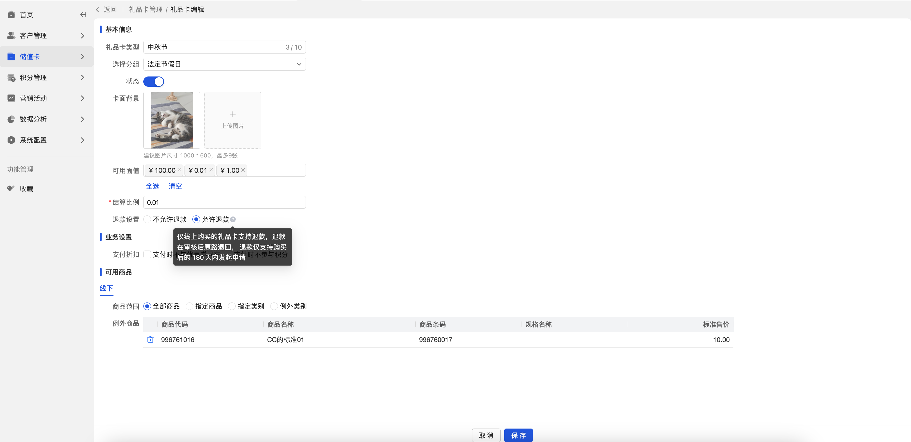Click 全选 to select all values
Image resolution: width=911 pixels, height=442 pixels.
click(x=153, y=186)
